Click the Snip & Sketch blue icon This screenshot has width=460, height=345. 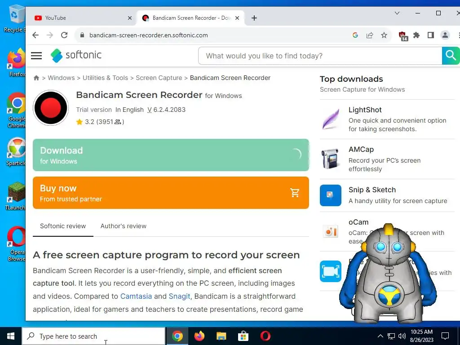pyautogui.click(x=331, y=195)
